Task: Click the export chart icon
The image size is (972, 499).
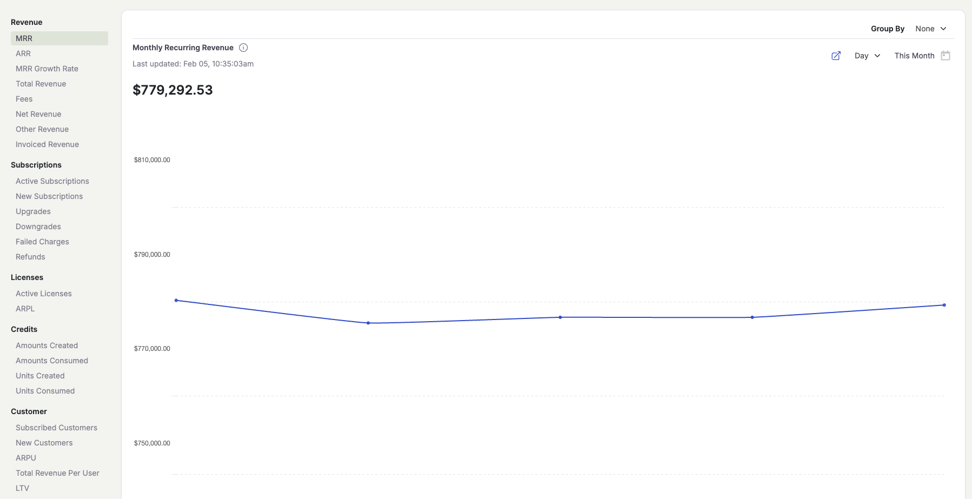Action: [836, 56]
